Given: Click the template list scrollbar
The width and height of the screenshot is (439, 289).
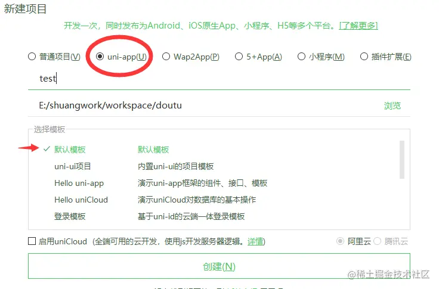Looking at the screenshot, I should click(402, 160).
